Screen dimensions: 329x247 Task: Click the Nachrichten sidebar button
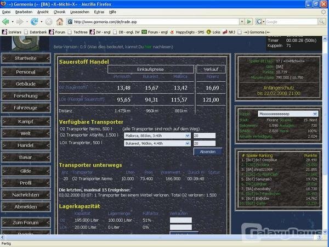pos(25,195)
